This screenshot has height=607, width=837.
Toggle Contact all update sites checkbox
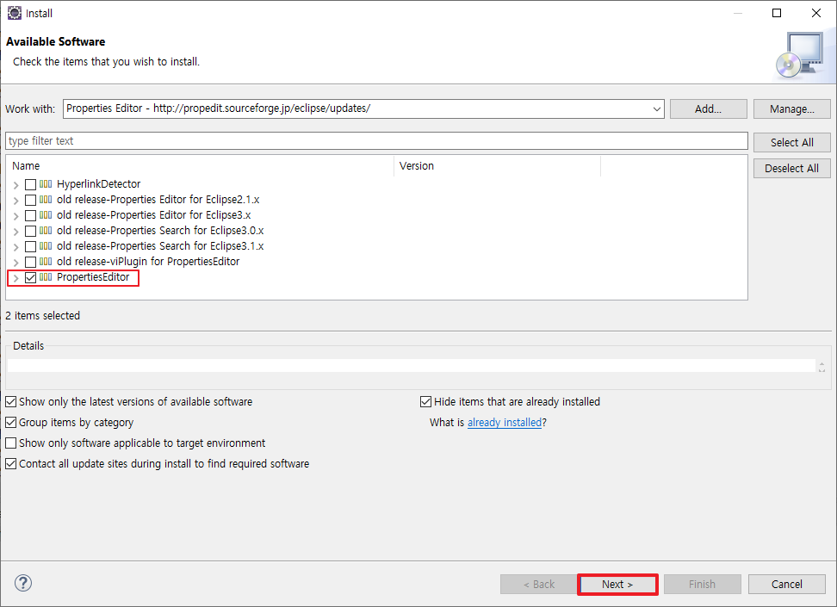tap(10, 464)
